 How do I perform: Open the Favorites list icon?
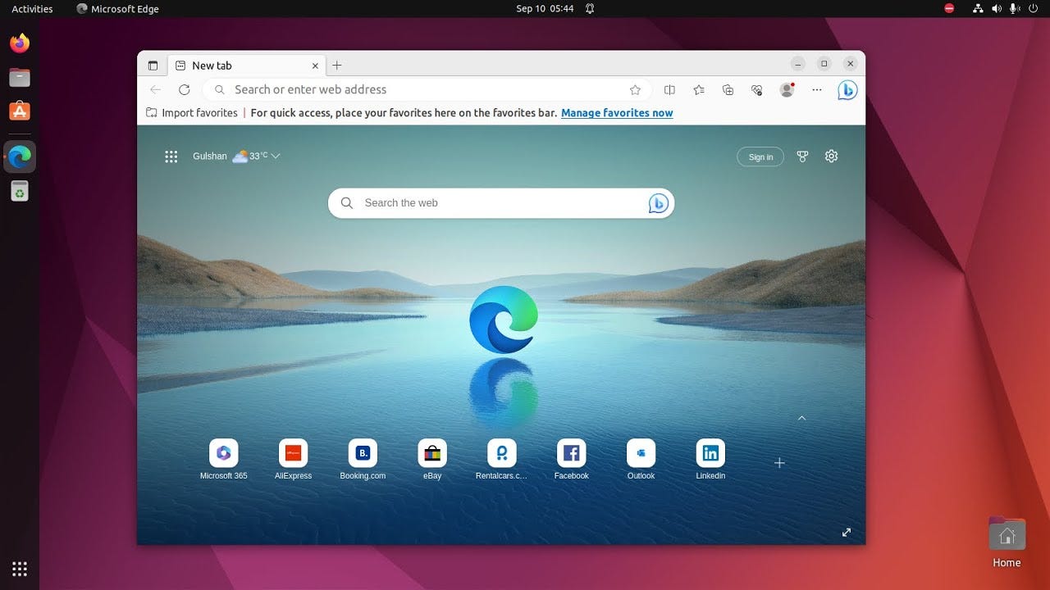699,90
